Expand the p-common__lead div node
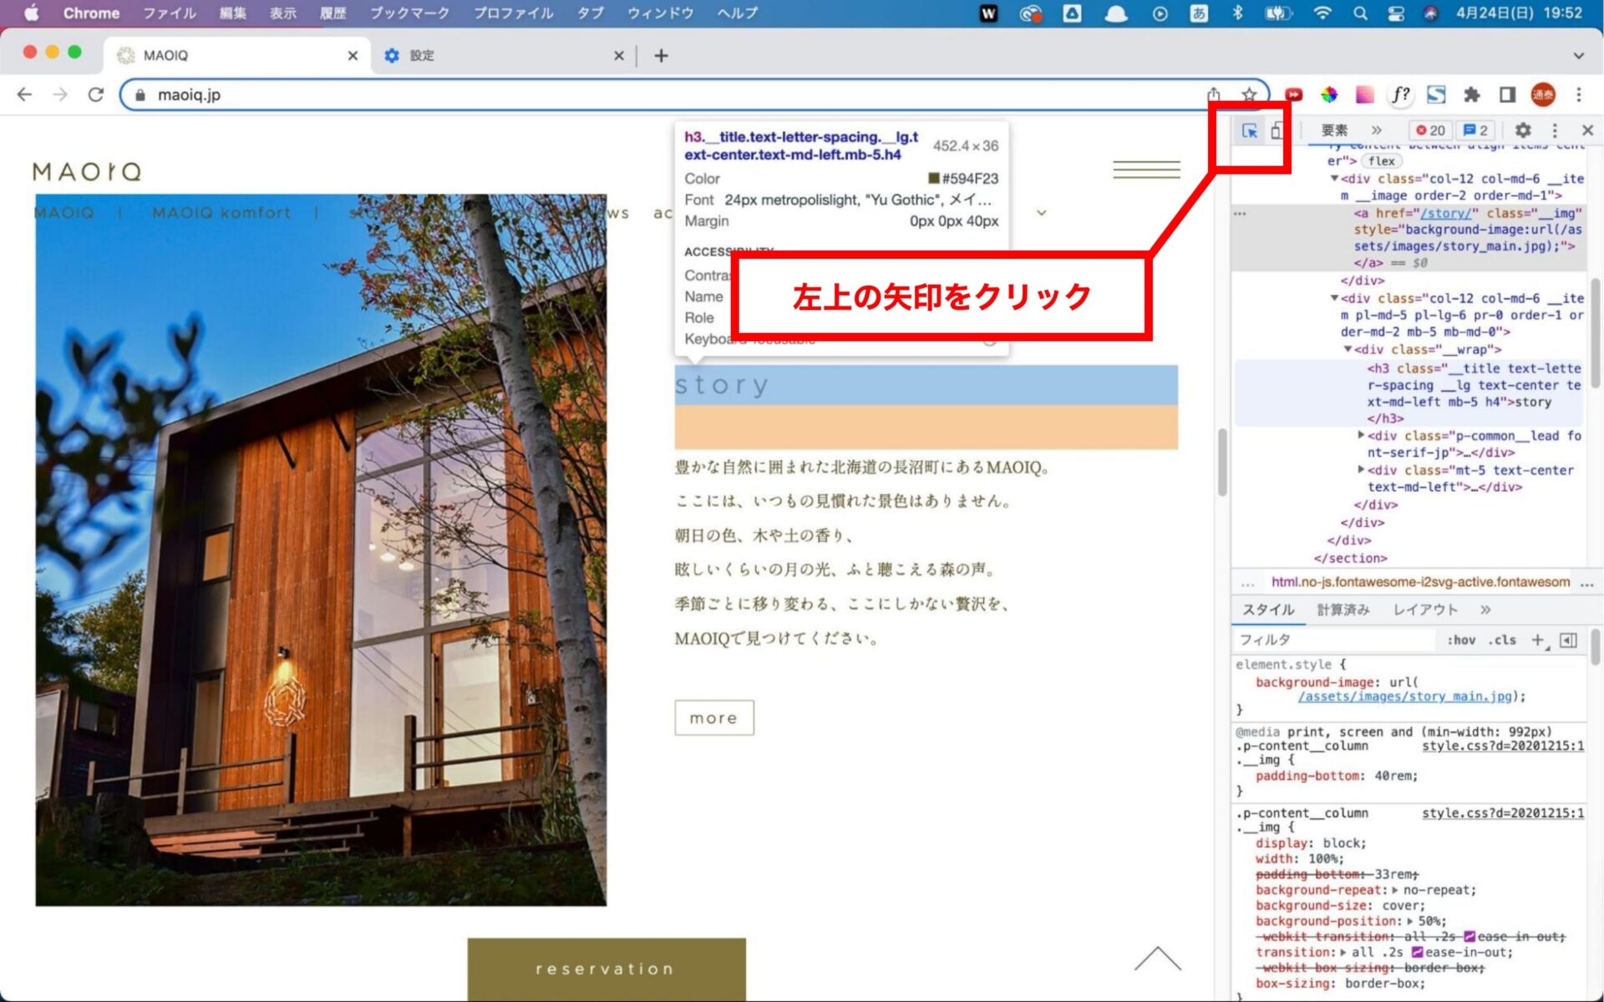The image size is (1604, 1002). click(1361, 435)
